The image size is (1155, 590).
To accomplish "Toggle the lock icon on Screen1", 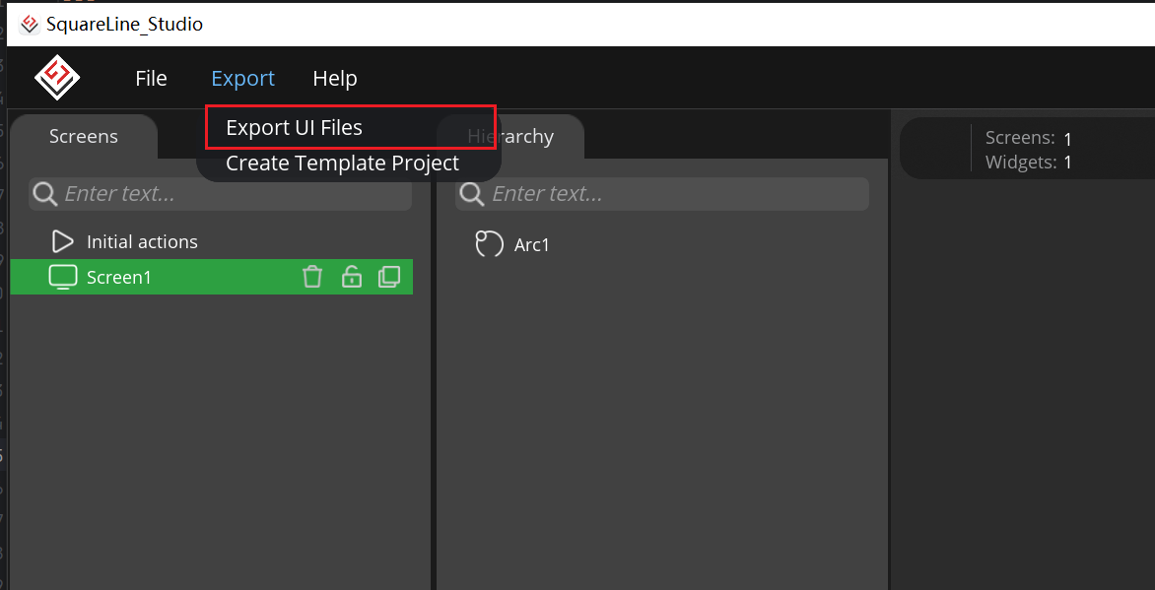I will coord(351,278).
